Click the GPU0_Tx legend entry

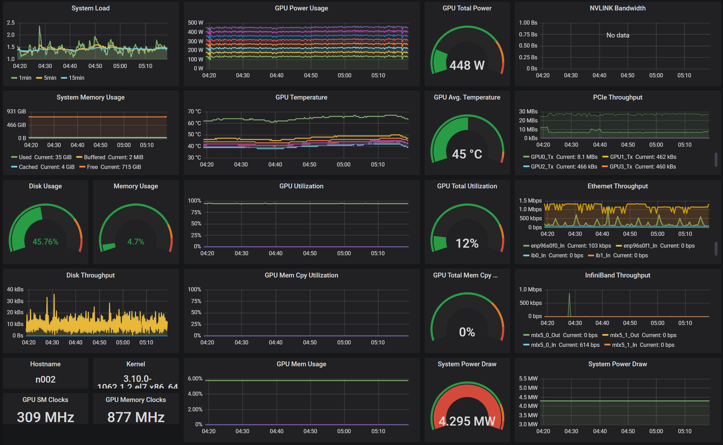click(542, 157)
